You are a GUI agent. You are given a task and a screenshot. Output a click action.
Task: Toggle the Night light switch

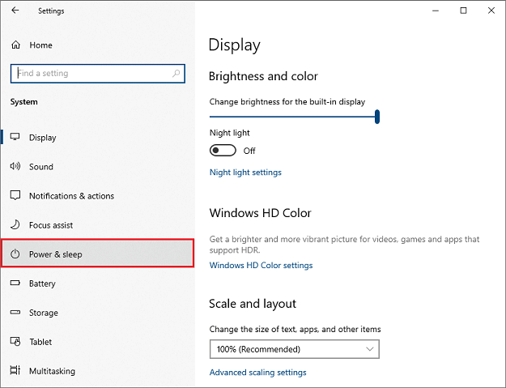[223, 151]
